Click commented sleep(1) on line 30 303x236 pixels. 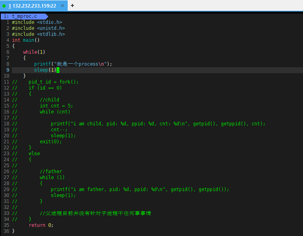[63, 195]
